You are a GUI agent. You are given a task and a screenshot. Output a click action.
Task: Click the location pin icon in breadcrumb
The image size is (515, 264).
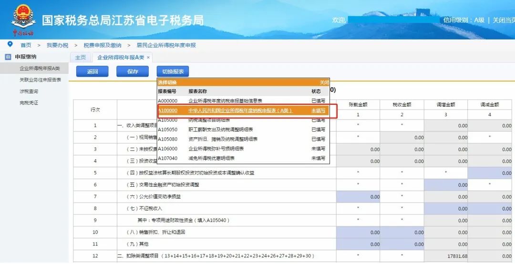point(10,44)
